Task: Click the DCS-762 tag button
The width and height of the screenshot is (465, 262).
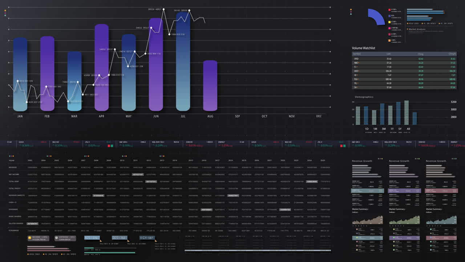Action: click(119, 237)
